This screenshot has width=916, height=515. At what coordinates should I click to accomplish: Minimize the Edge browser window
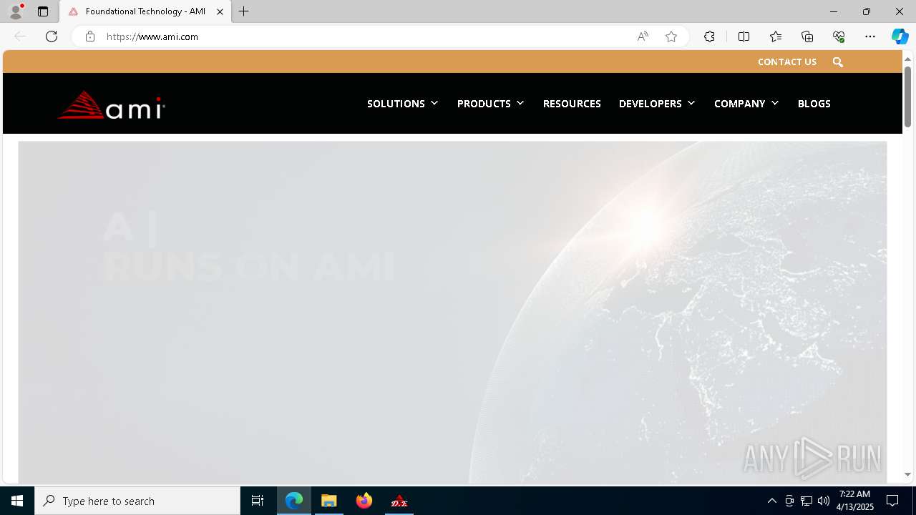pos(834,11)
